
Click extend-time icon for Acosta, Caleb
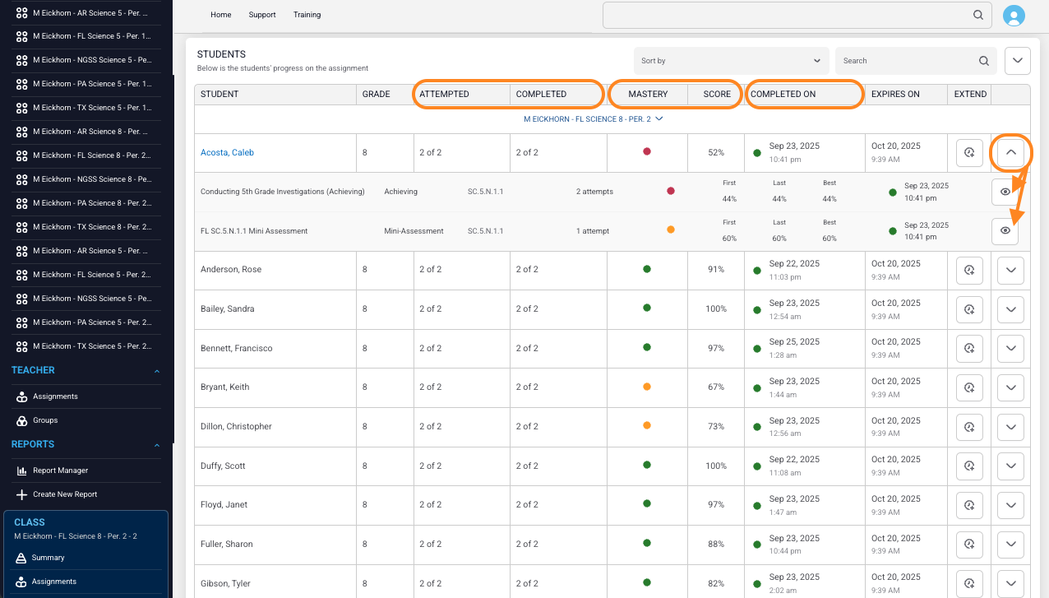click(969, 153)
